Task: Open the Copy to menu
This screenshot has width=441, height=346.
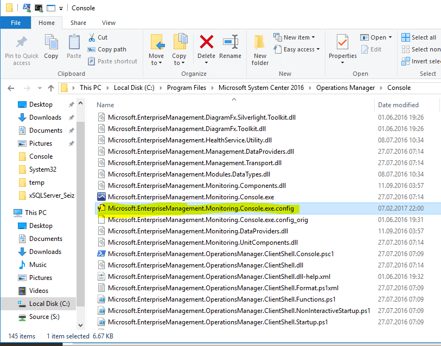Action: click(179, 50)
